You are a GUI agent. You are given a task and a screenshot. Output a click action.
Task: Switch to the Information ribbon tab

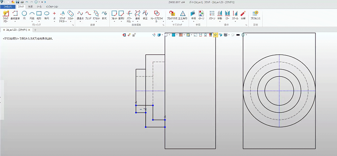click(x=52, y=7)
